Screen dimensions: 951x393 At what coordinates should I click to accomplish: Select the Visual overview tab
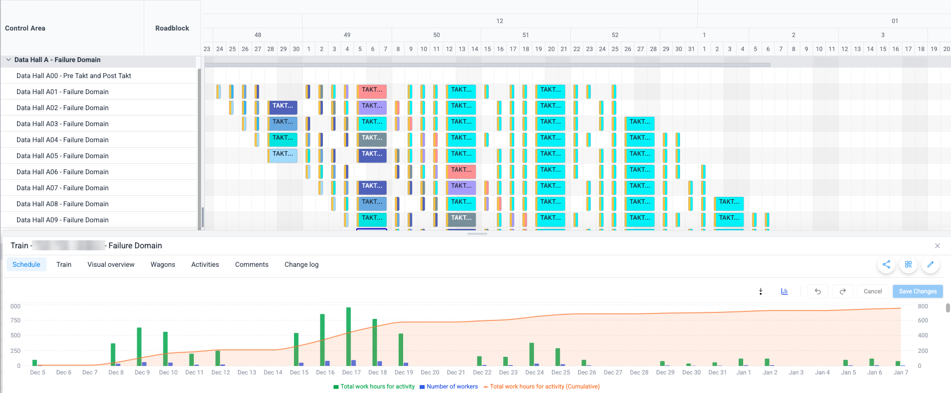tap(111, 264)
